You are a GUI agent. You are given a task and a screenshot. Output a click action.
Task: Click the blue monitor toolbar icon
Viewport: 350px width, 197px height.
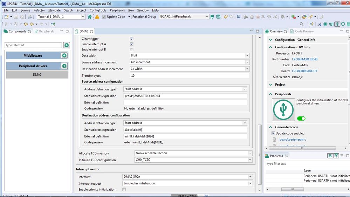pyautogui.click(x=239, y=17)
